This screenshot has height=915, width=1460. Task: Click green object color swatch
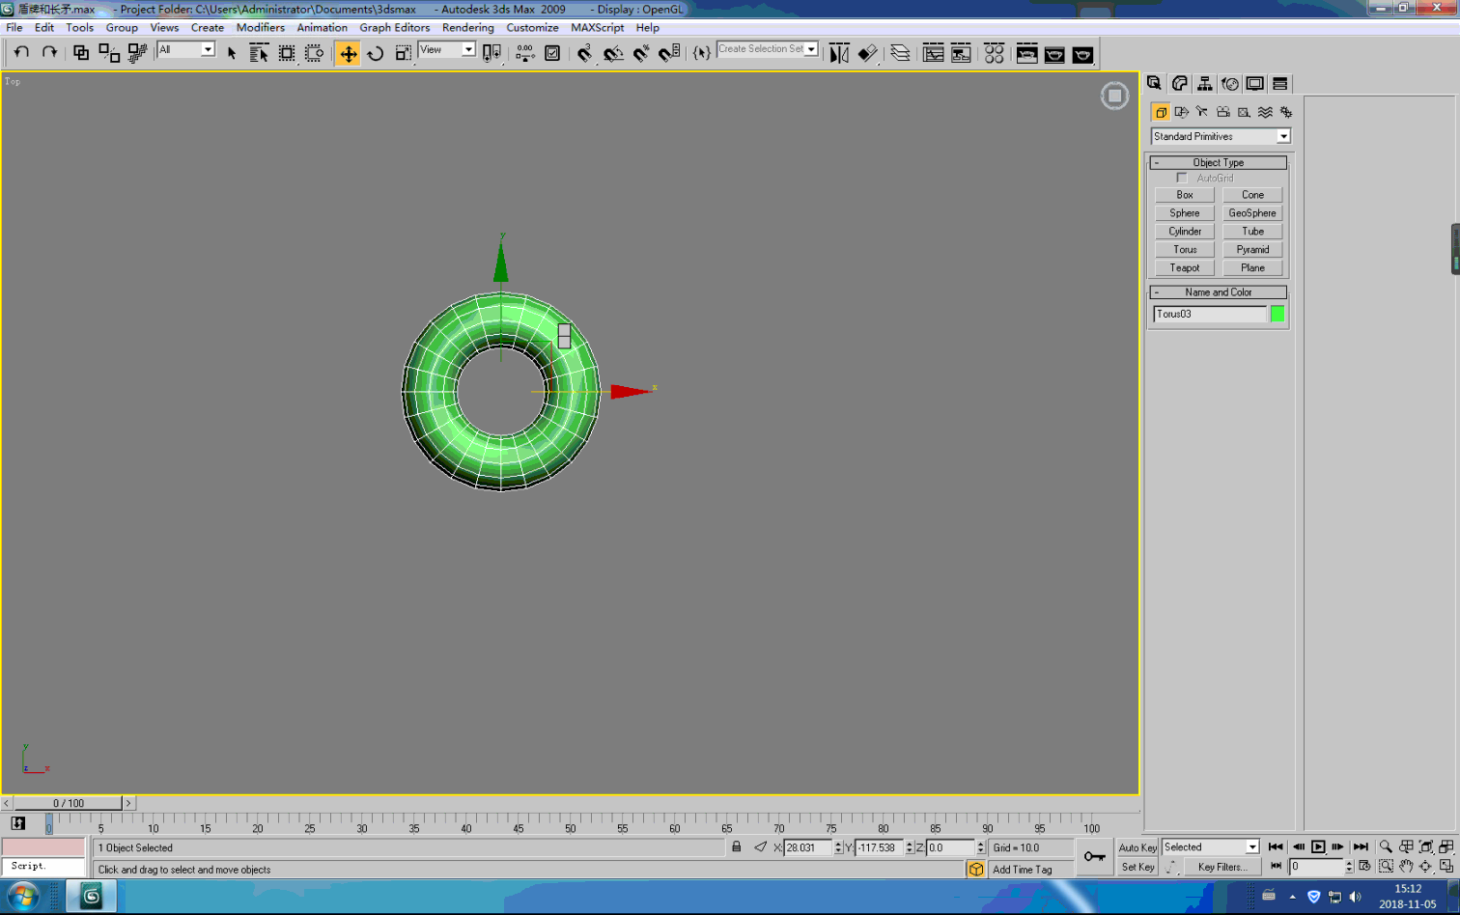point(1277,314)
